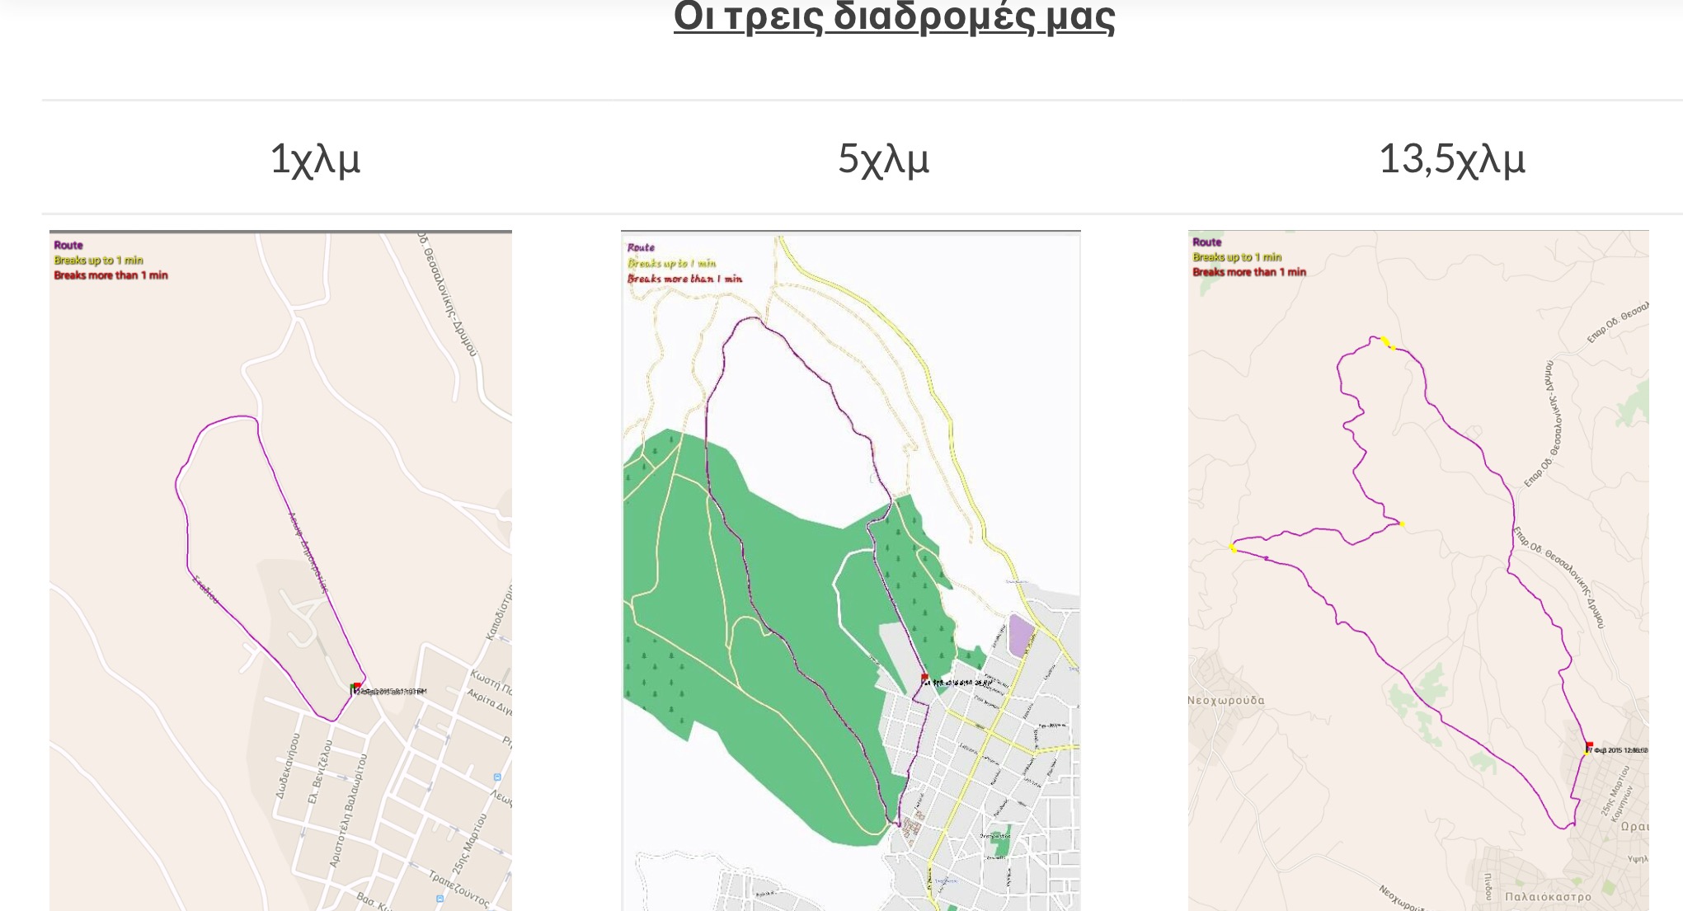1683x911 pixels.
Task: Open the 5χλμ route map image
Action: point(850,571)
